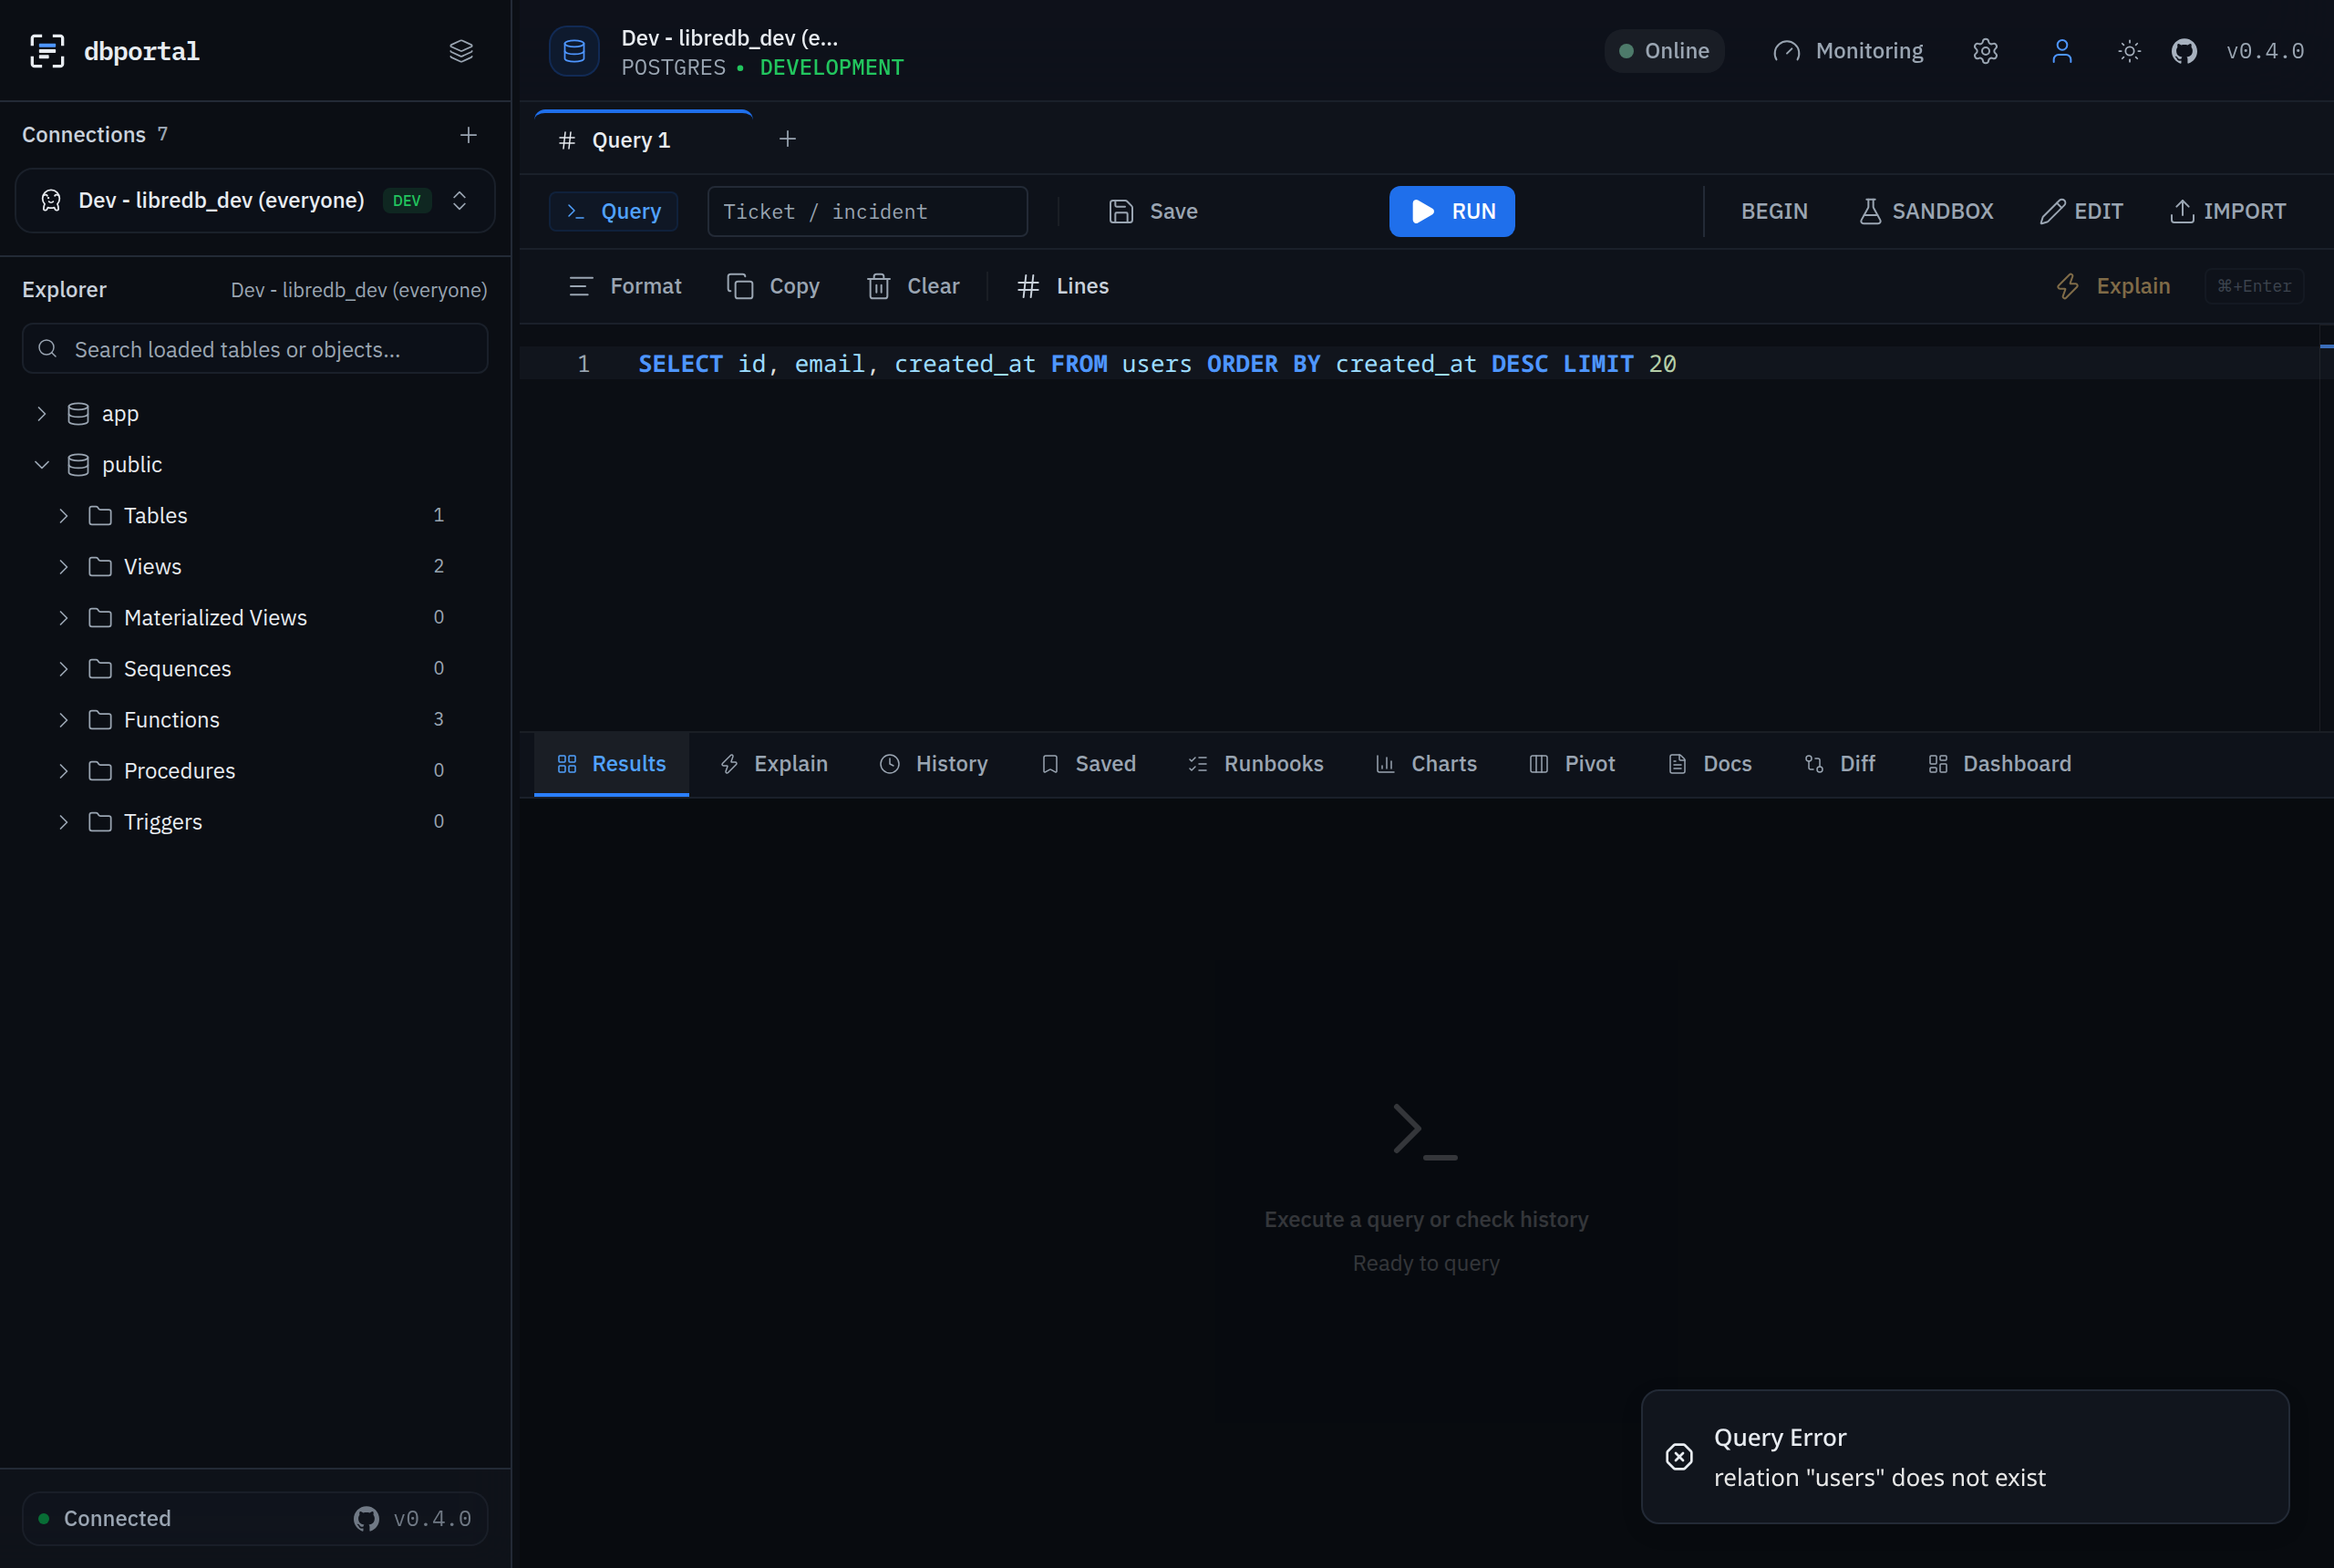
Task: Toggle light/dark theme sun icon
Action: [2129, 51]
